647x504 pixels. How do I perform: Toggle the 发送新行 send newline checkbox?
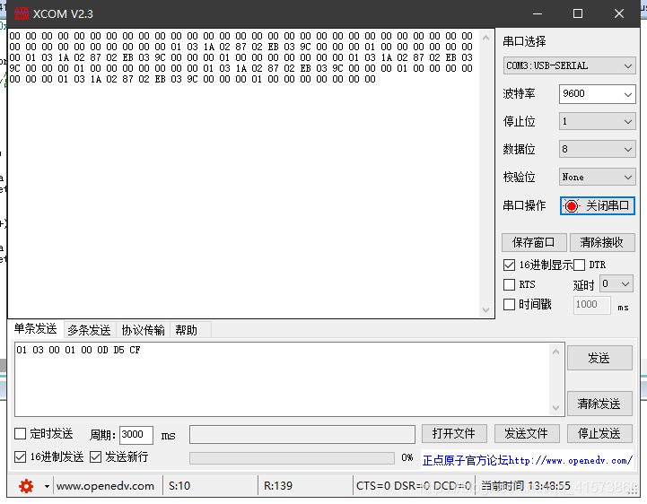coord(96,457)
